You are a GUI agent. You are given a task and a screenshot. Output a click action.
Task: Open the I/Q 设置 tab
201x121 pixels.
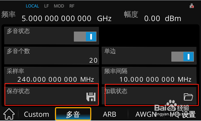183,114
